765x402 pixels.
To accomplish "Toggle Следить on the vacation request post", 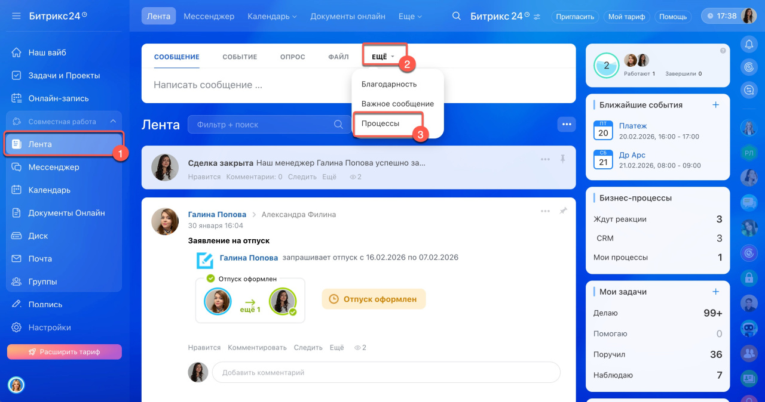I will click(x=308, y=347).
